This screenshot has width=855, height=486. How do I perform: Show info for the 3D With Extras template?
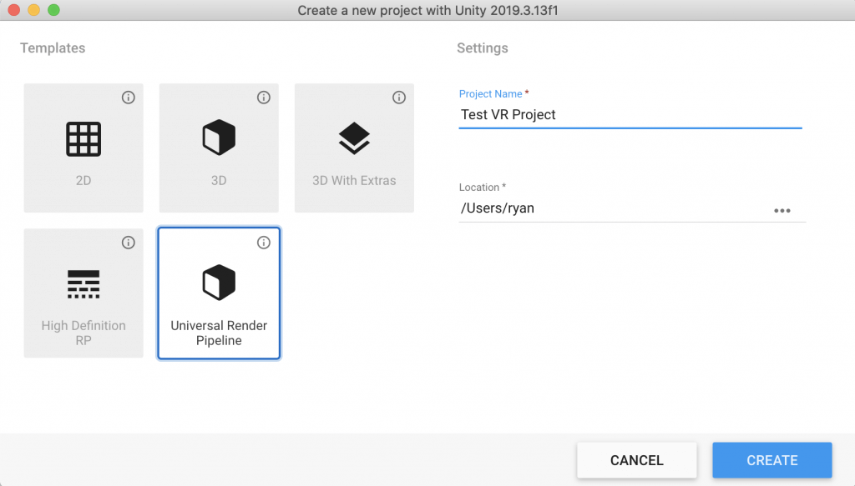pos(399,98)
